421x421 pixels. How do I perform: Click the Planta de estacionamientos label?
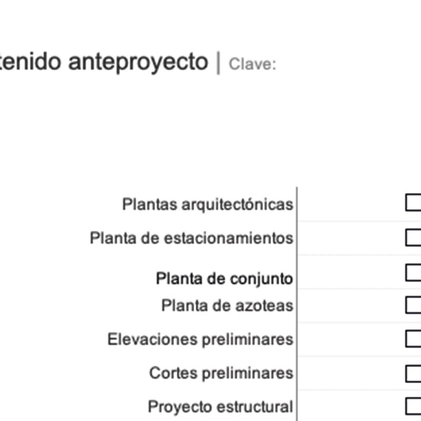tap(191, 238)
